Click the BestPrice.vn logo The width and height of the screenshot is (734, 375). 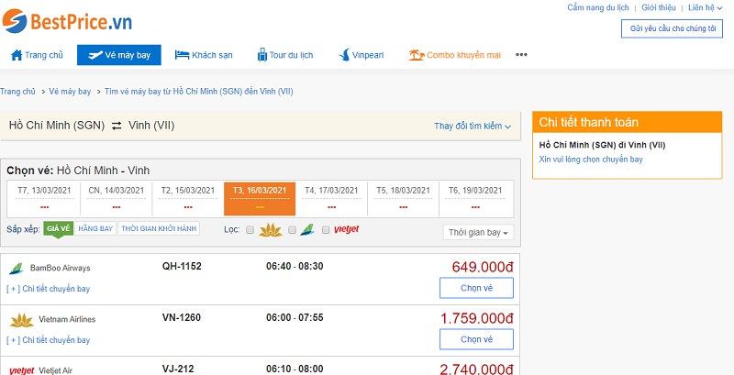[67, 21]
